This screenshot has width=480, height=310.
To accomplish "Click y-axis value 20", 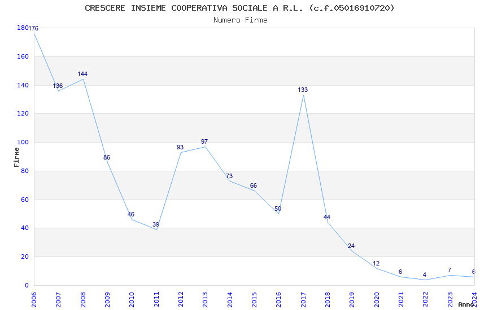I will pyautogui.click(x=24, y=257).
